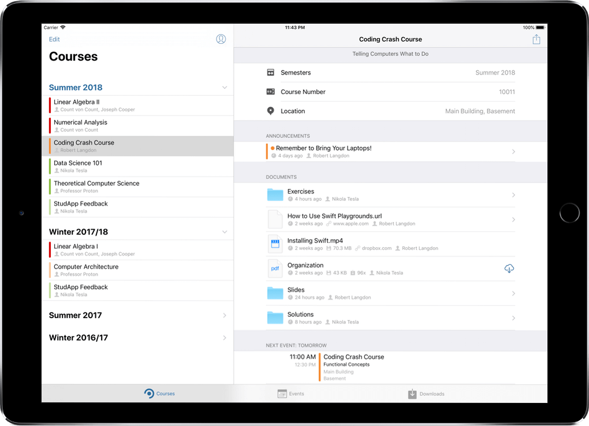This screenshot has width=589, height=426.
Task: Click the Main Building, Basement location value
Action: 480,111
